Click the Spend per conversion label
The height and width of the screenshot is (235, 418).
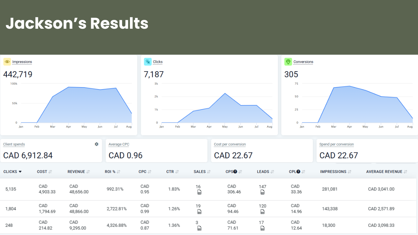337,144
